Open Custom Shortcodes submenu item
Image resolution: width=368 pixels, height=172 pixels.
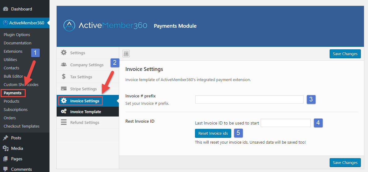point(21,84)
